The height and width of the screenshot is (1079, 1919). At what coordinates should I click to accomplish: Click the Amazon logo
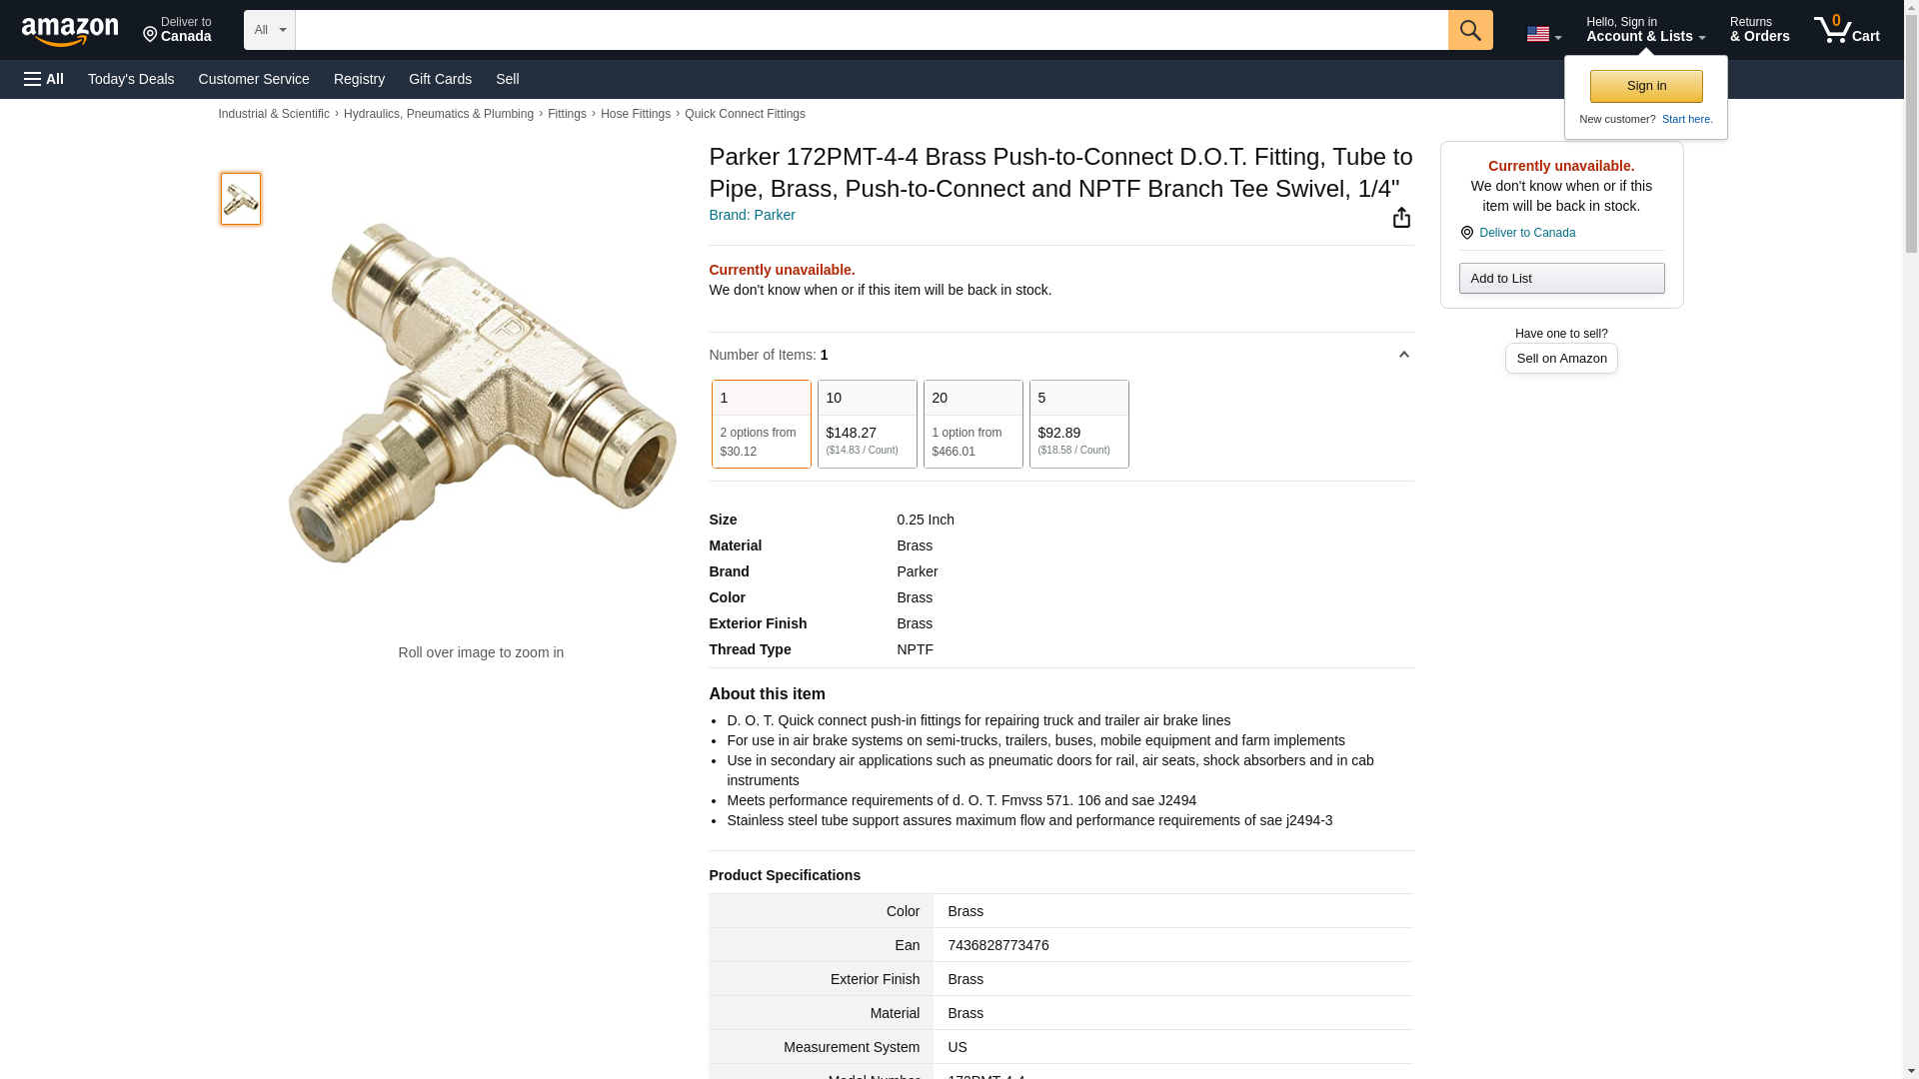(70, 31)
